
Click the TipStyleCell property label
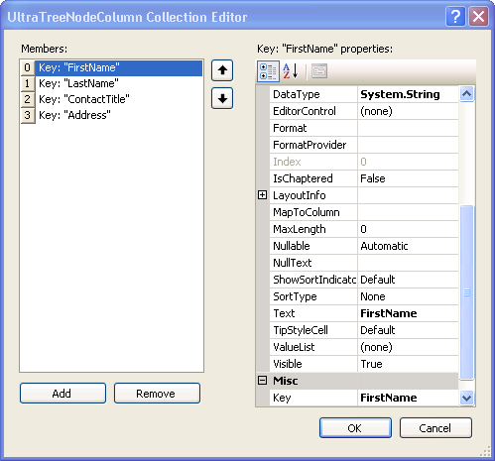pyautogui.click(x=301, y=330)
